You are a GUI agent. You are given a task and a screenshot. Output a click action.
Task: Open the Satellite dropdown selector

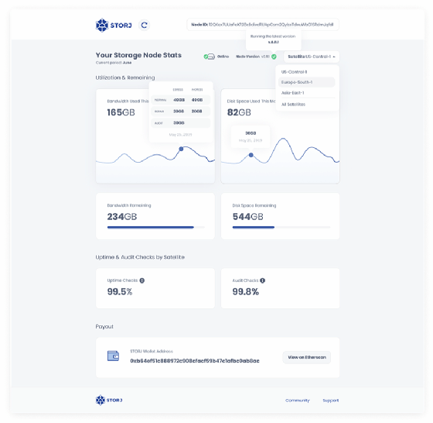point(311,57)
